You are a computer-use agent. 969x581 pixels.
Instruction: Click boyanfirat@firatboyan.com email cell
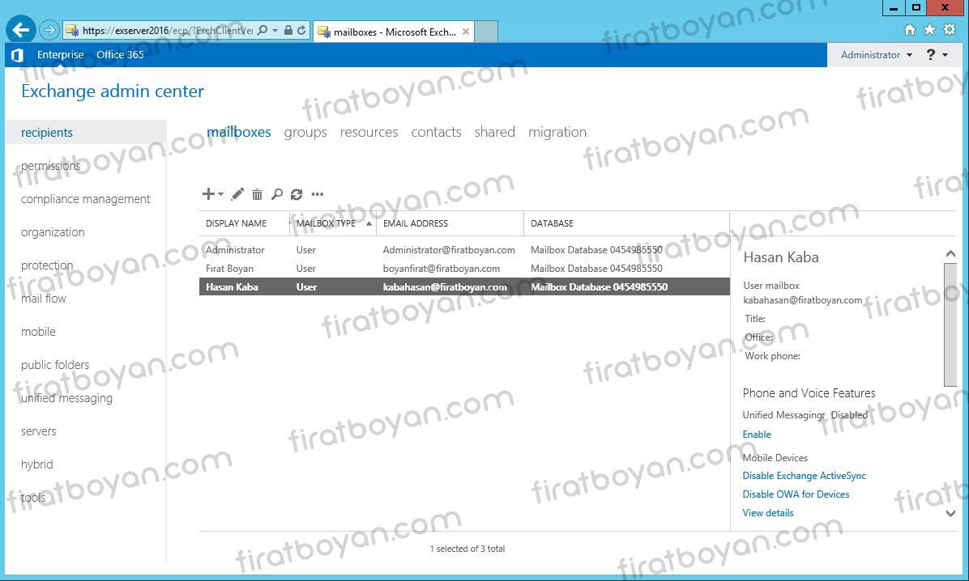(442, 269)
